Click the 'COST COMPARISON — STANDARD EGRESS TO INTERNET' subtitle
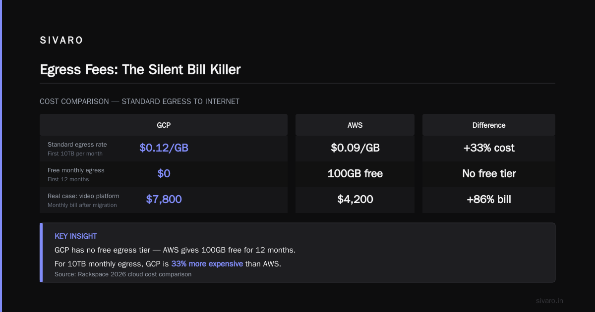 [x=139, y=102]
